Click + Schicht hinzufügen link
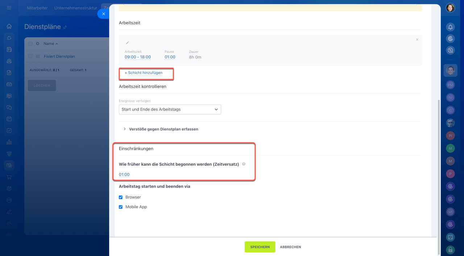This screenshot has height=256, width=464. pyautogui.click(x=144, y=73)
